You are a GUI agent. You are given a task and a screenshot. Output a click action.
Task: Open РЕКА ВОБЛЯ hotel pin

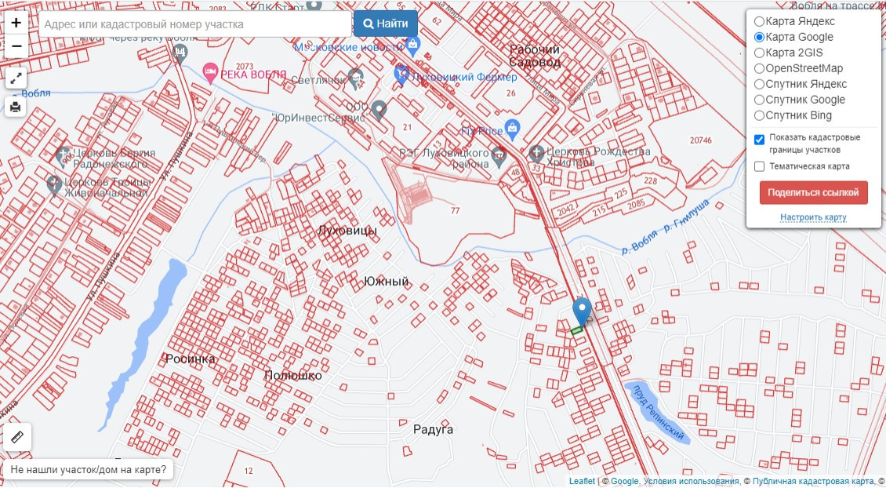pyautogui.click(x=210, y=74)
